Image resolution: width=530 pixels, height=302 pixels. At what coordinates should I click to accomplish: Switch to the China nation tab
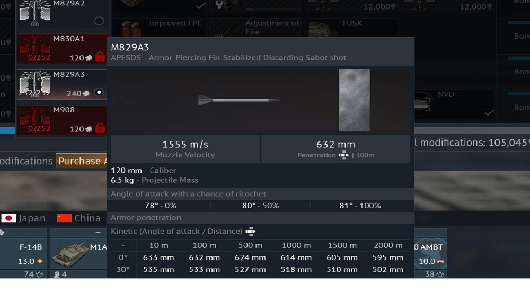(79, 218)
